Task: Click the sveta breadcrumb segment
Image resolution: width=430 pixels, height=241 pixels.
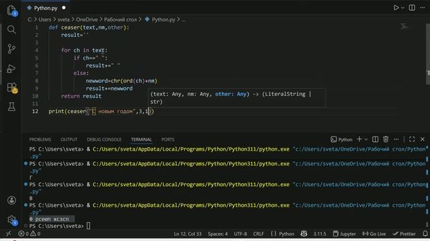Action: [x=63, y=19]
